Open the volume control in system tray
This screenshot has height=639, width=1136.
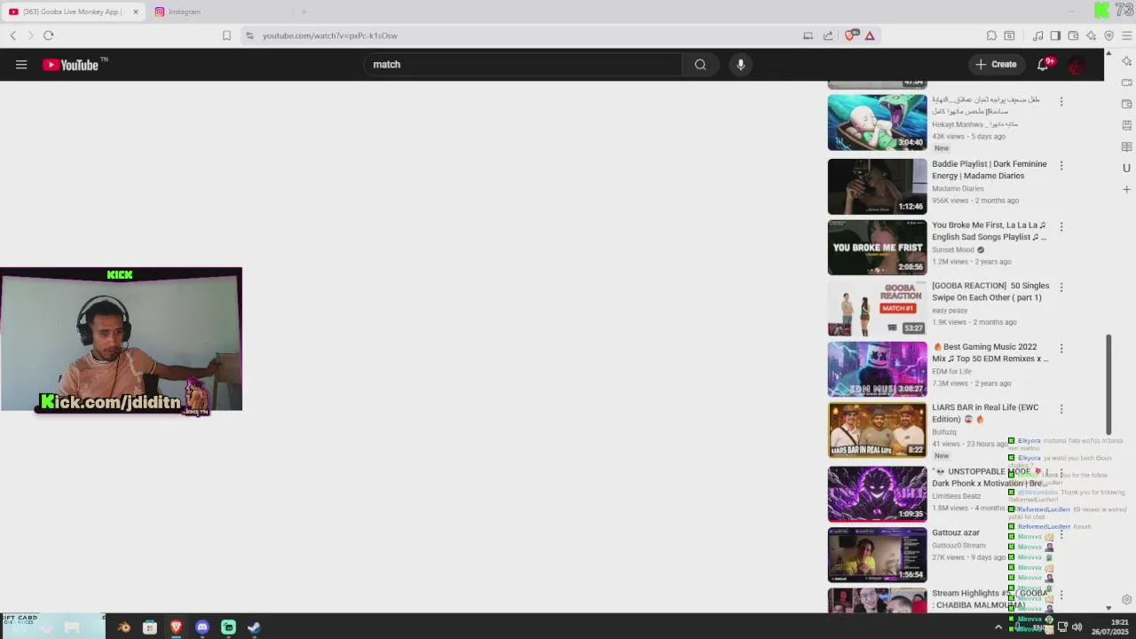click(x=1077, y=627)
